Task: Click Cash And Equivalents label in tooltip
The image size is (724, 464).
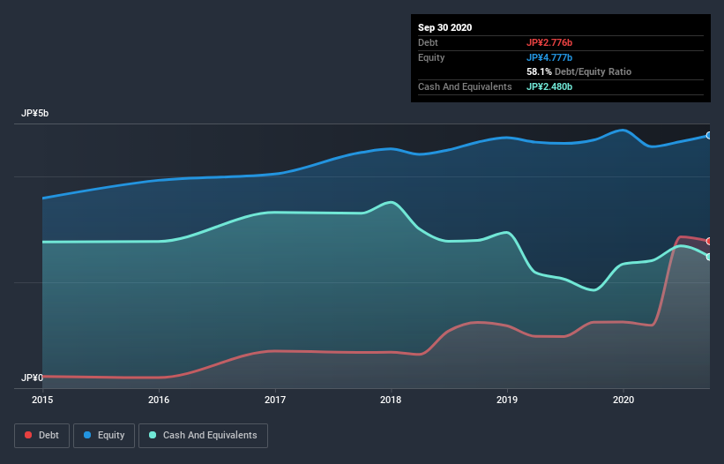Action: coord(465,86)
